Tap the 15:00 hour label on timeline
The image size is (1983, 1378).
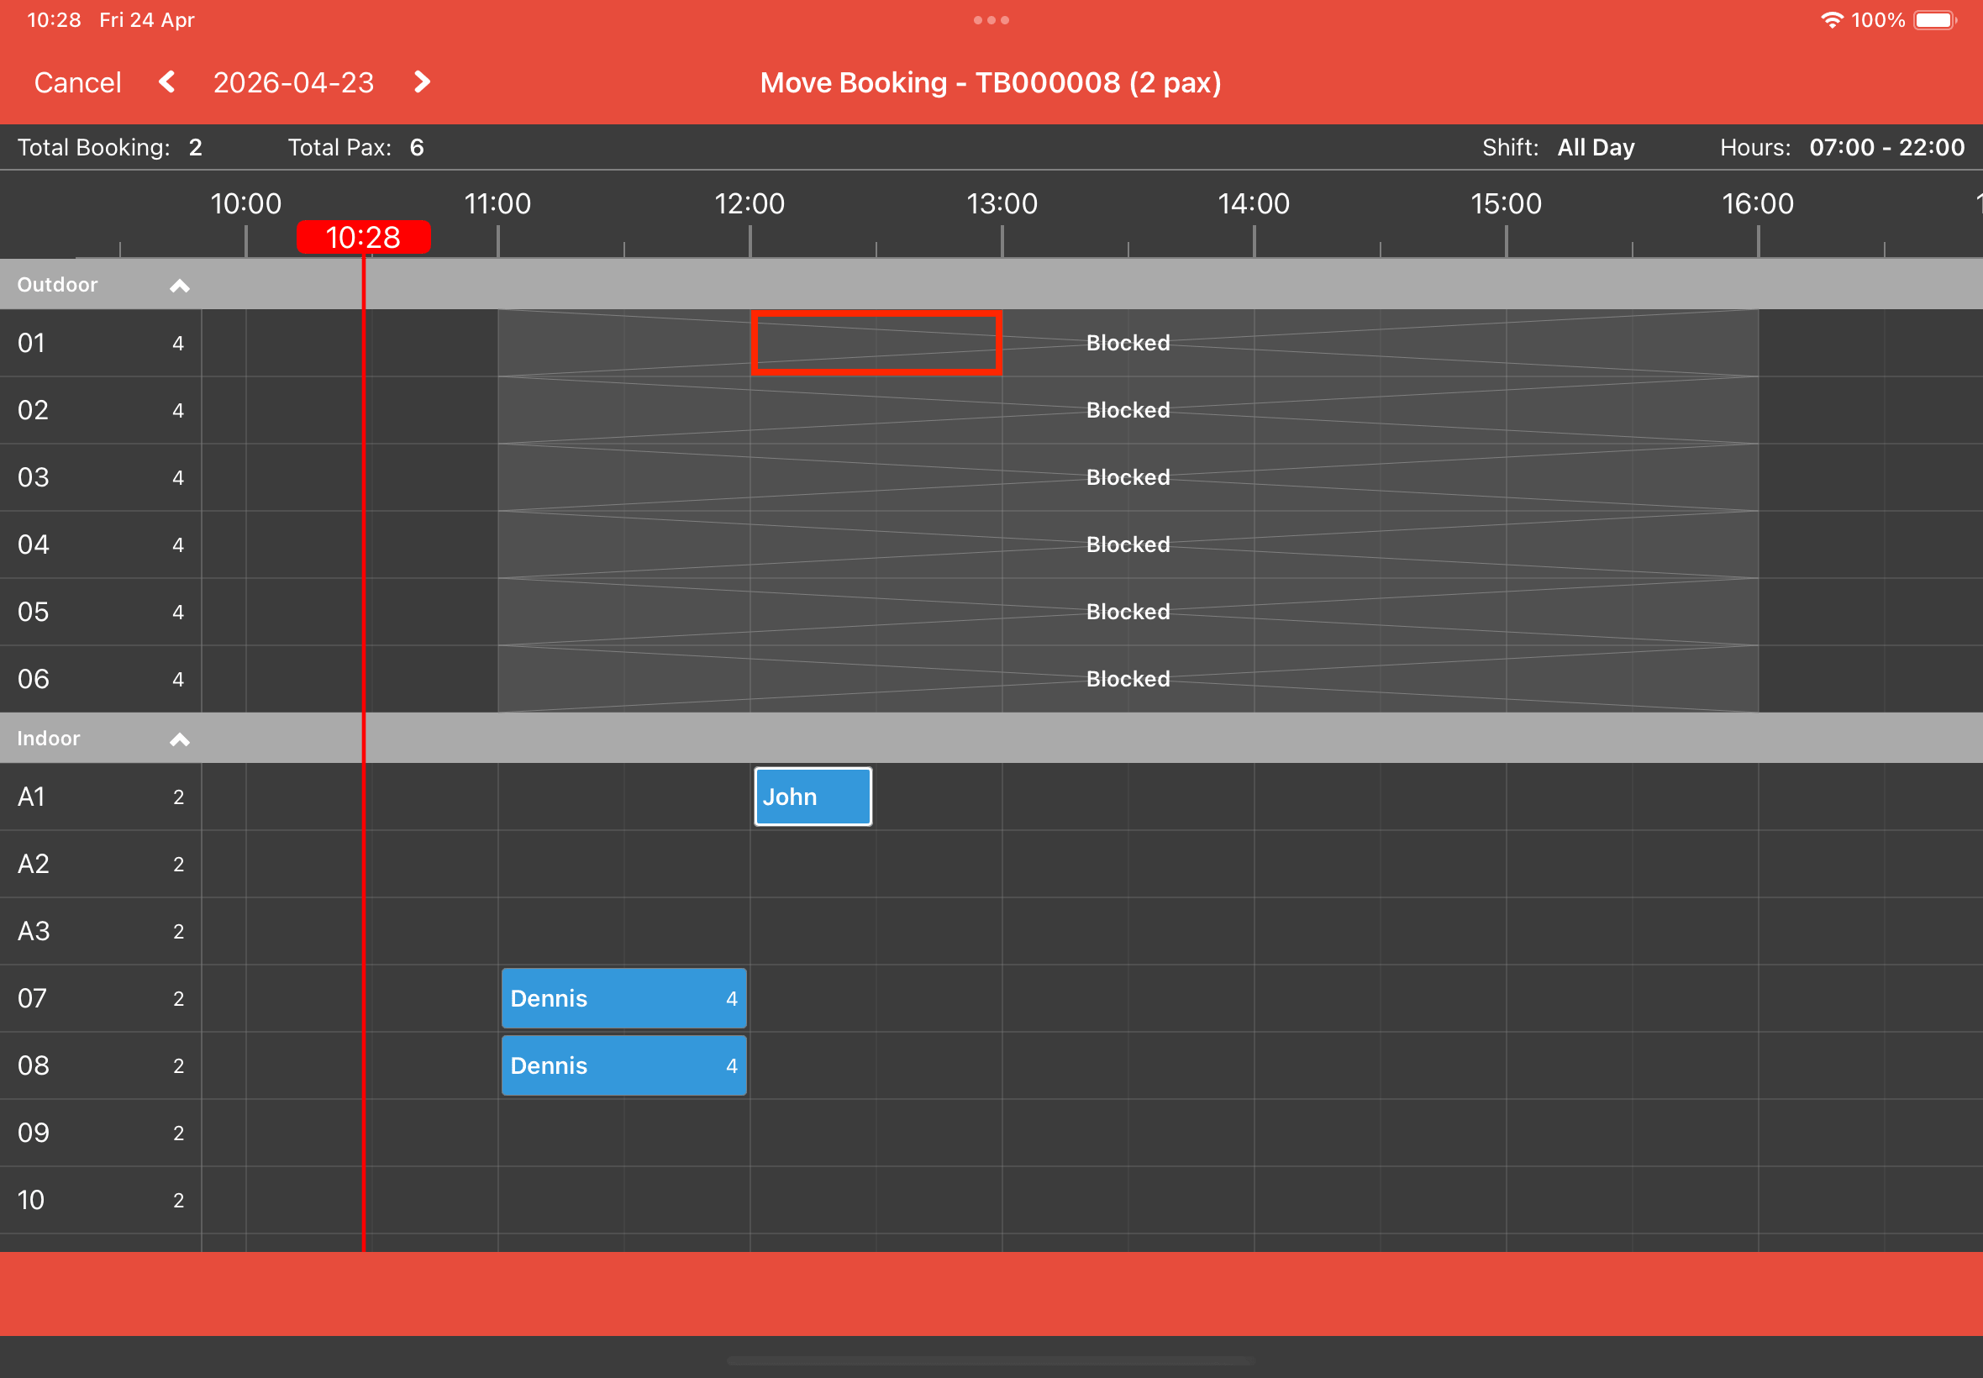1506,204
